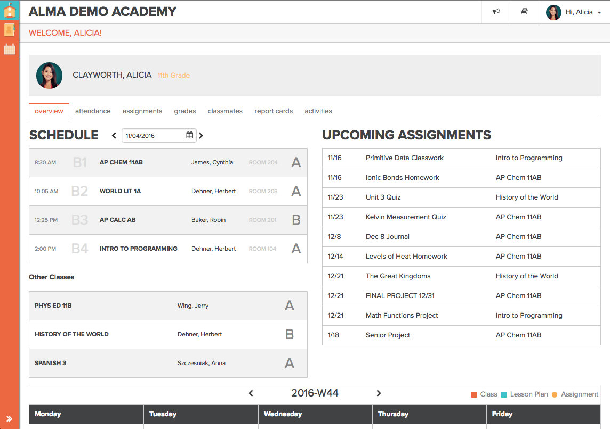Viewport: 610px width, 429px height.
Task: Click the calendar picker icon in date field
Action: point(189,135)
